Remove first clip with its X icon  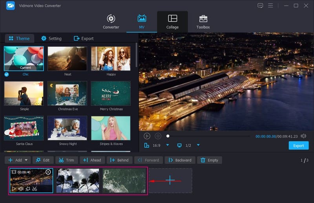(48, 172)
